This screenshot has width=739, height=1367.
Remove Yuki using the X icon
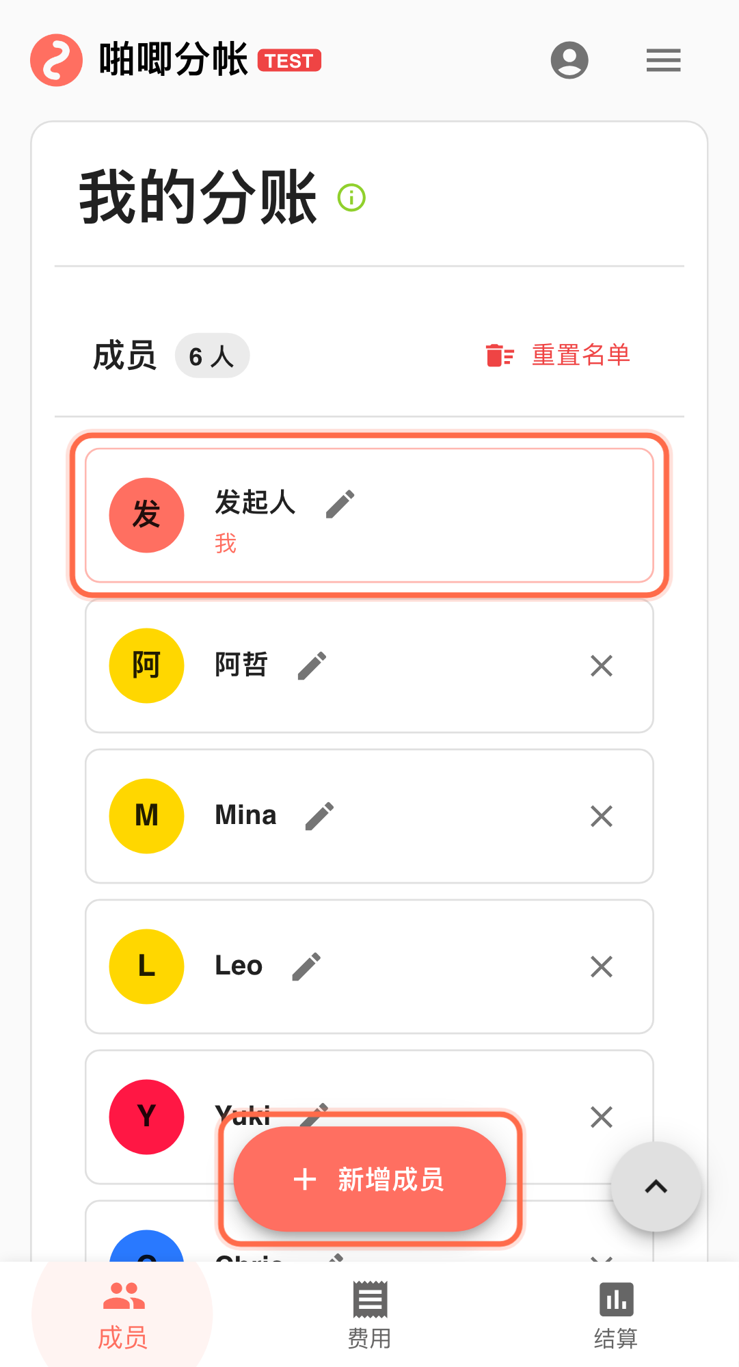tap(602, 1117)
